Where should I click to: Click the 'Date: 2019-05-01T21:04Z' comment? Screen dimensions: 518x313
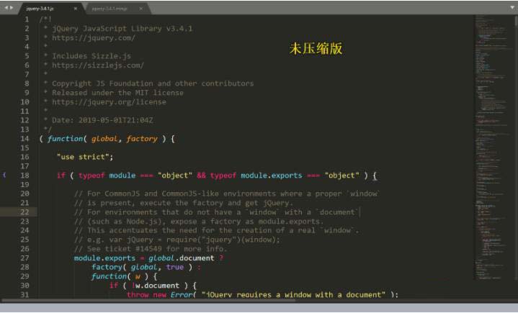102,120
